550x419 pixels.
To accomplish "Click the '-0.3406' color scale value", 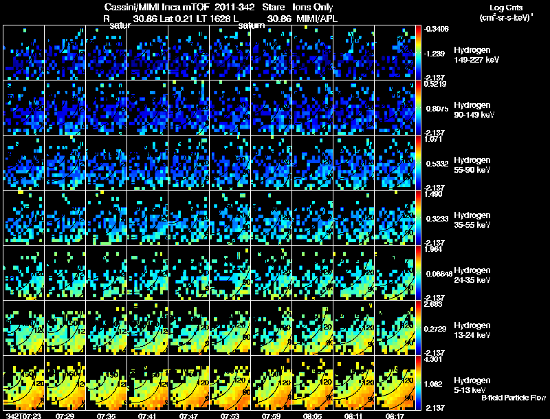I will 436,29.
